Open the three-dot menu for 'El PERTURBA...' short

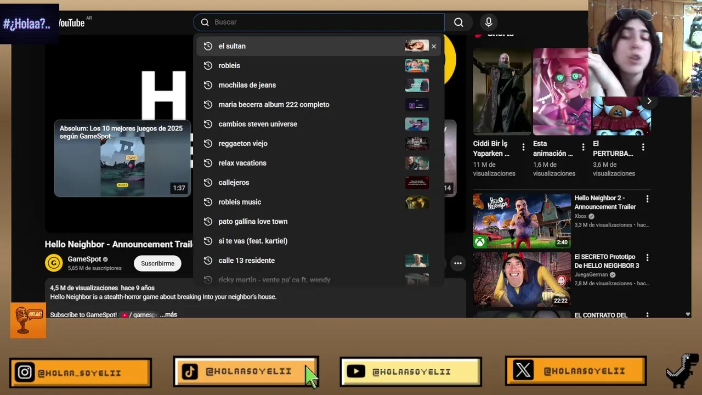(643, 147)
